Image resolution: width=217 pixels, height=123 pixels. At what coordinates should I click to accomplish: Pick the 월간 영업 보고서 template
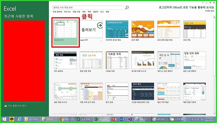click(x=65, y=91)
